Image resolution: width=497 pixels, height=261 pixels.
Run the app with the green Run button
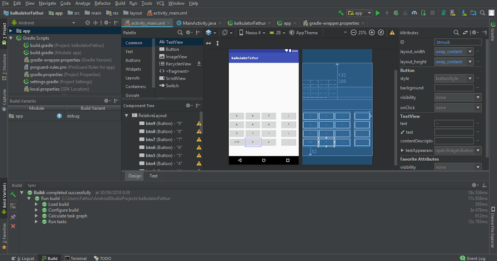click(378, 13)
